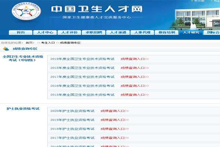
Task: Click text 2018年度全国卫生专业技术资格考试
Action: (82, 68)
